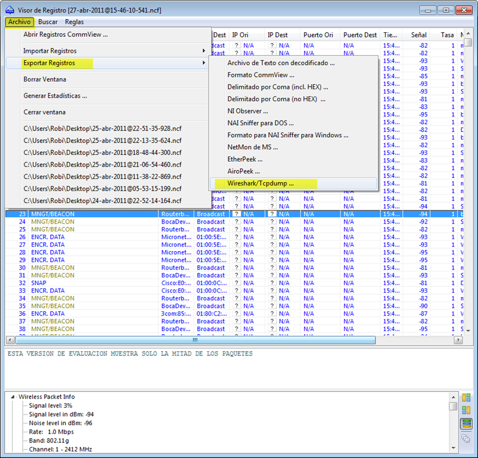This screenshot has width=478, height=458.
Task: Open the Buscar menu
Action: (x=48, y=22)
